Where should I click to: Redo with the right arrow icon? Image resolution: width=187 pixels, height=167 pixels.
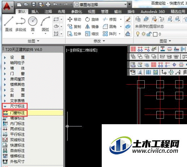66,5
